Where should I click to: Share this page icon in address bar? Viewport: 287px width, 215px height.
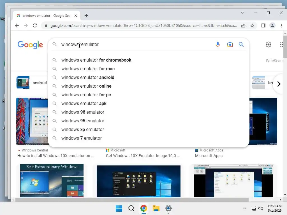click(243, 25)
